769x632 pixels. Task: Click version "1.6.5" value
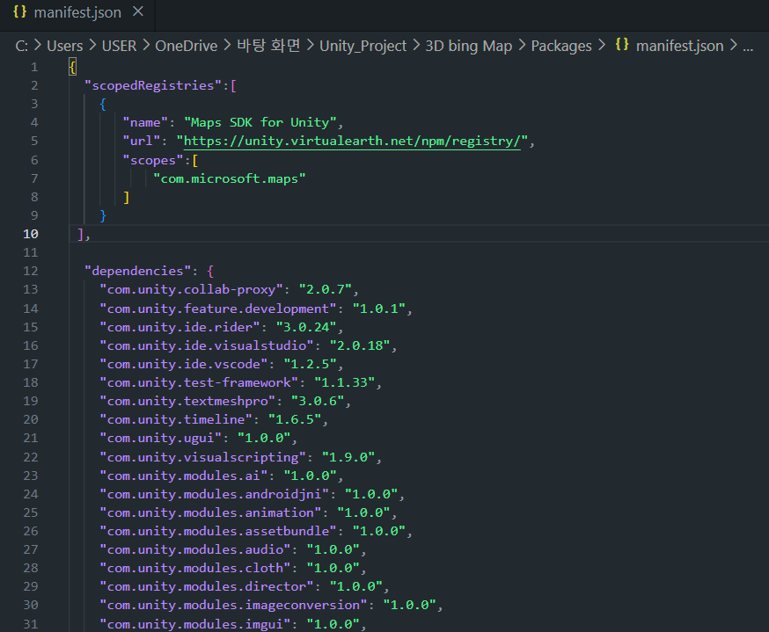295,420
